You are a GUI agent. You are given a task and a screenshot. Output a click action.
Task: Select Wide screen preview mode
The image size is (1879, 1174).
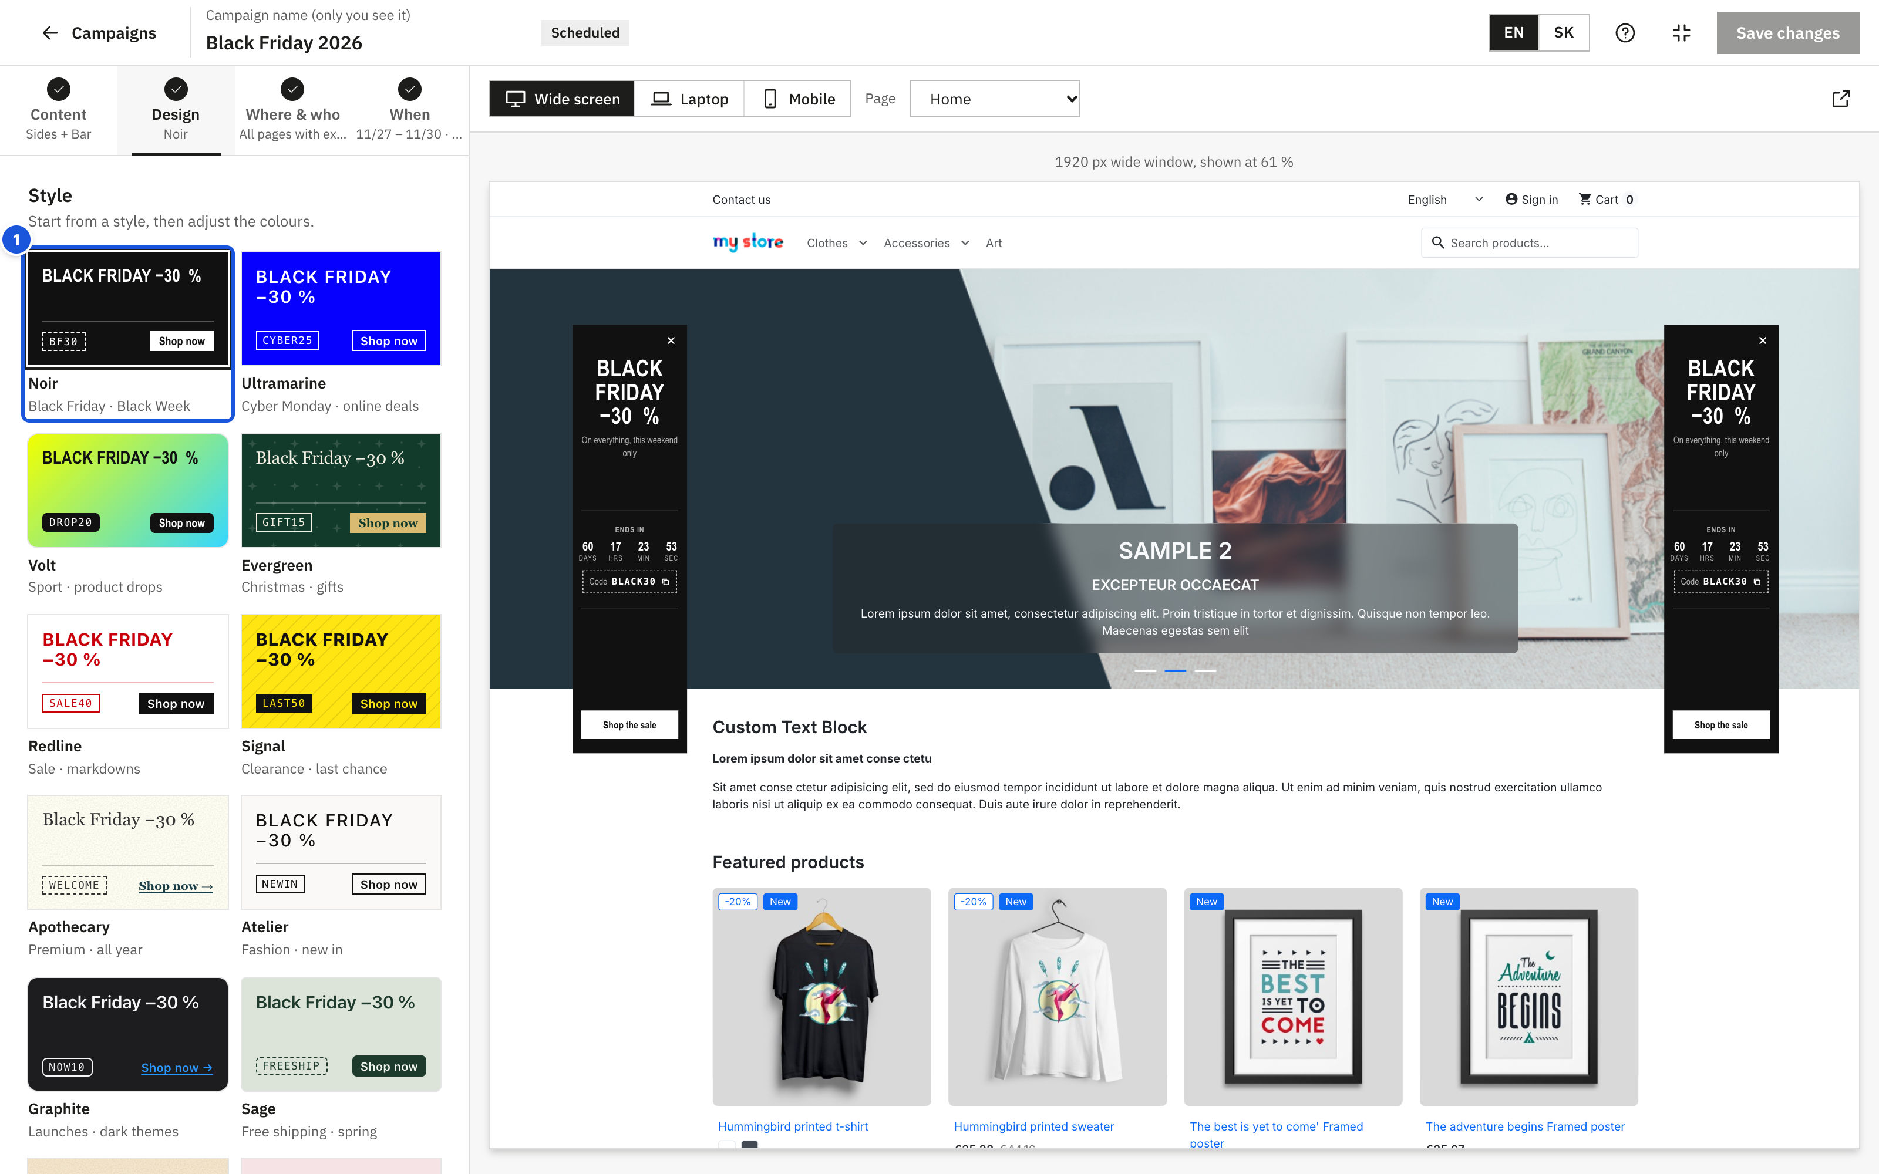pyautogui.click(x=562, y=99)
